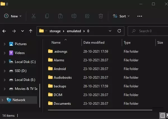The width and height of the screenshot is (168, 119).
Task: Expand the SSD (D:) node
Action: click(4, 71)
